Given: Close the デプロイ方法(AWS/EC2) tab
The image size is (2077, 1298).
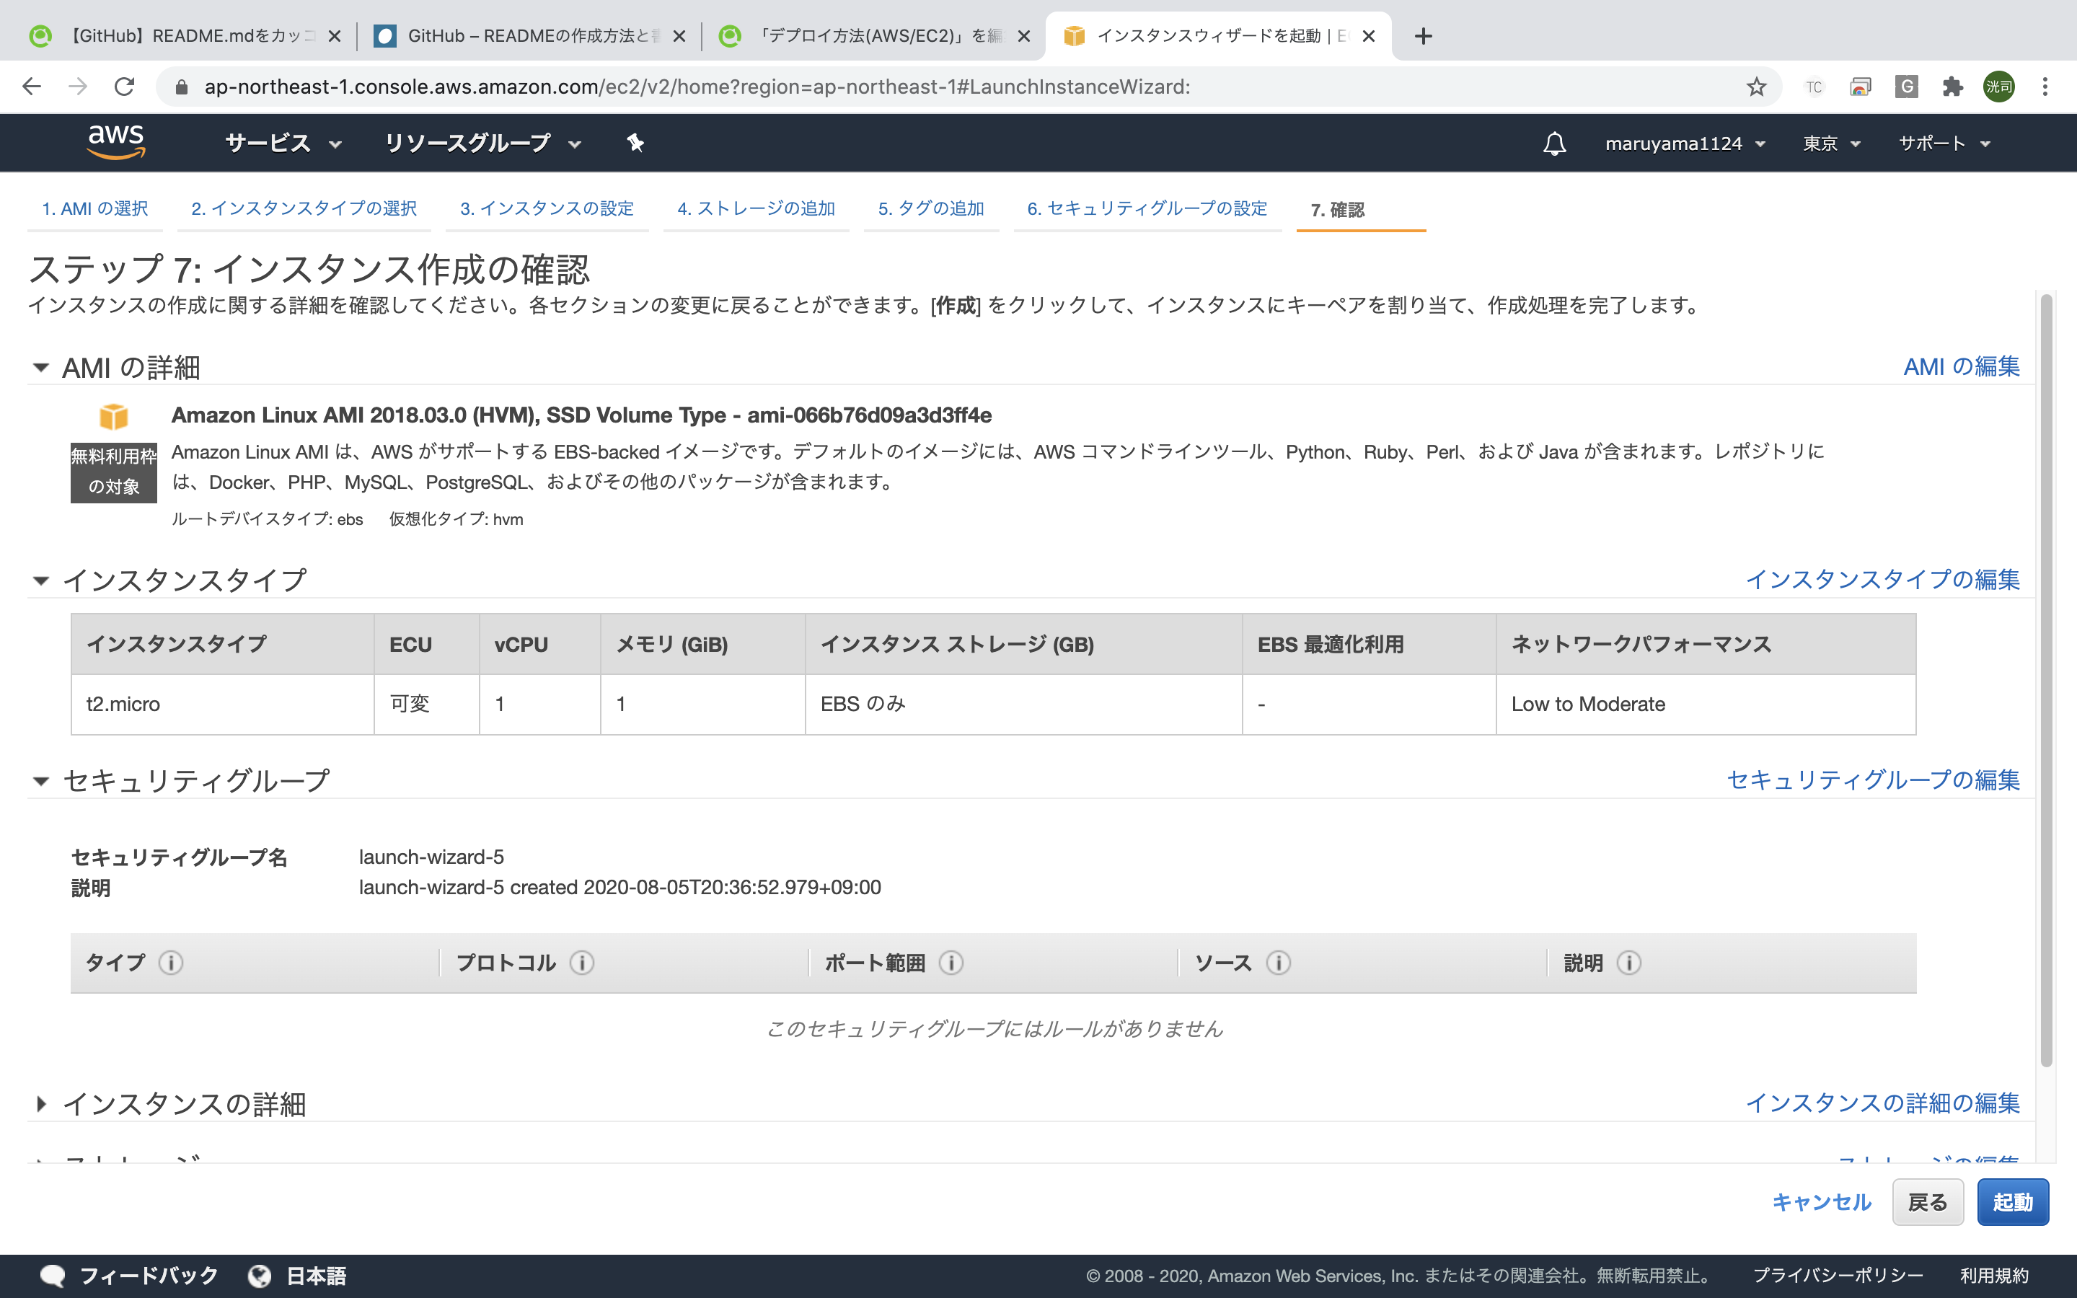Looking at the screenshot, I should tap(1024, 36).
